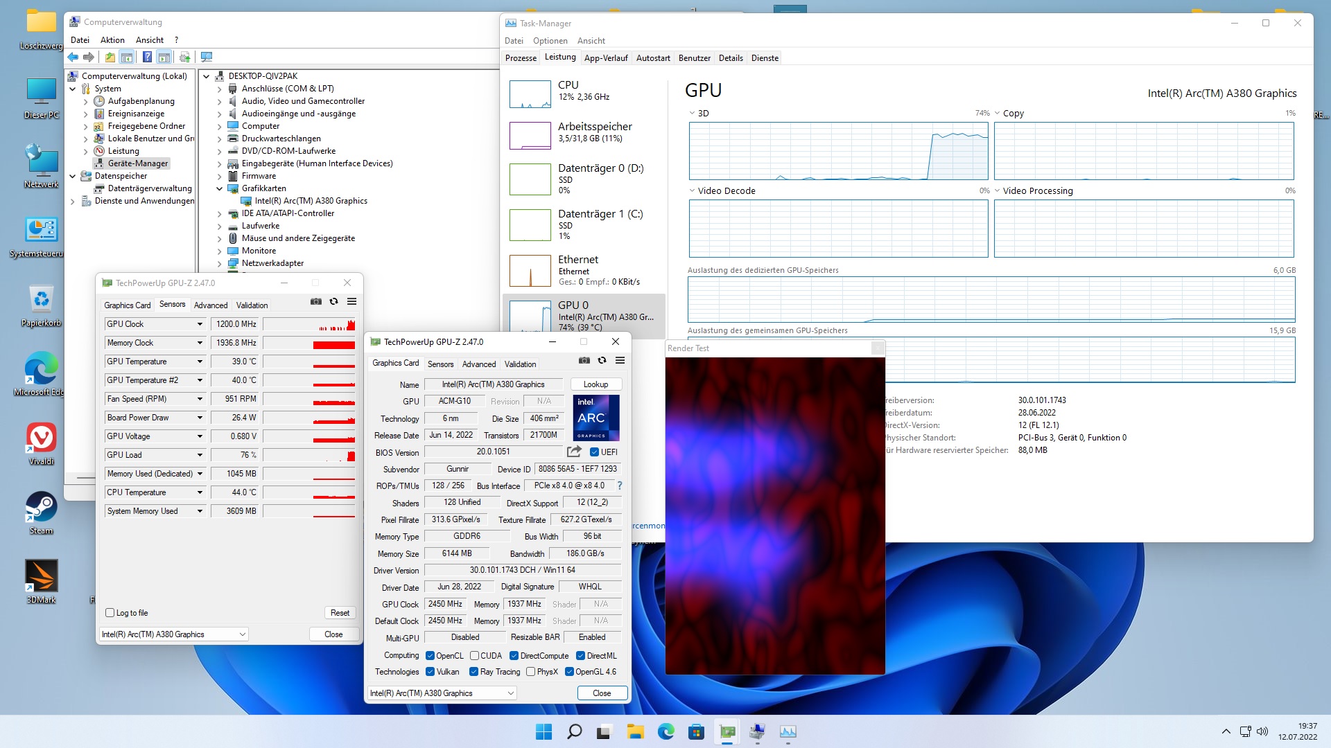The width and height of the screenshot is (1331, 748).
Task: Click the Reset button in GPU-Z Sensors
Action: 340,613
